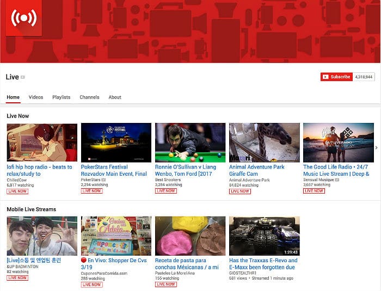This screenshot has width=381, height=291.
Task: Open PokerStars Festival video thumbnail
Action: pyautogui.click(x=116, y=143)
